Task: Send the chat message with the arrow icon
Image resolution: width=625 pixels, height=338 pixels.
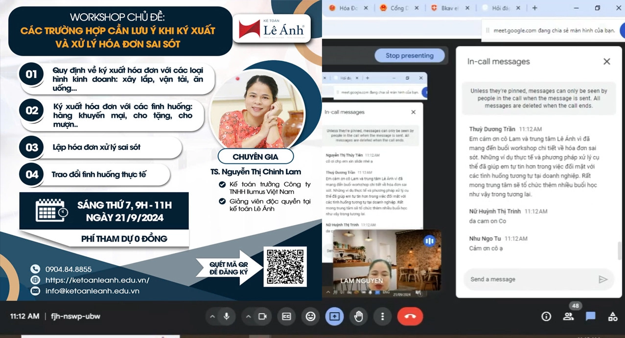Action: (x=603, y=279)
